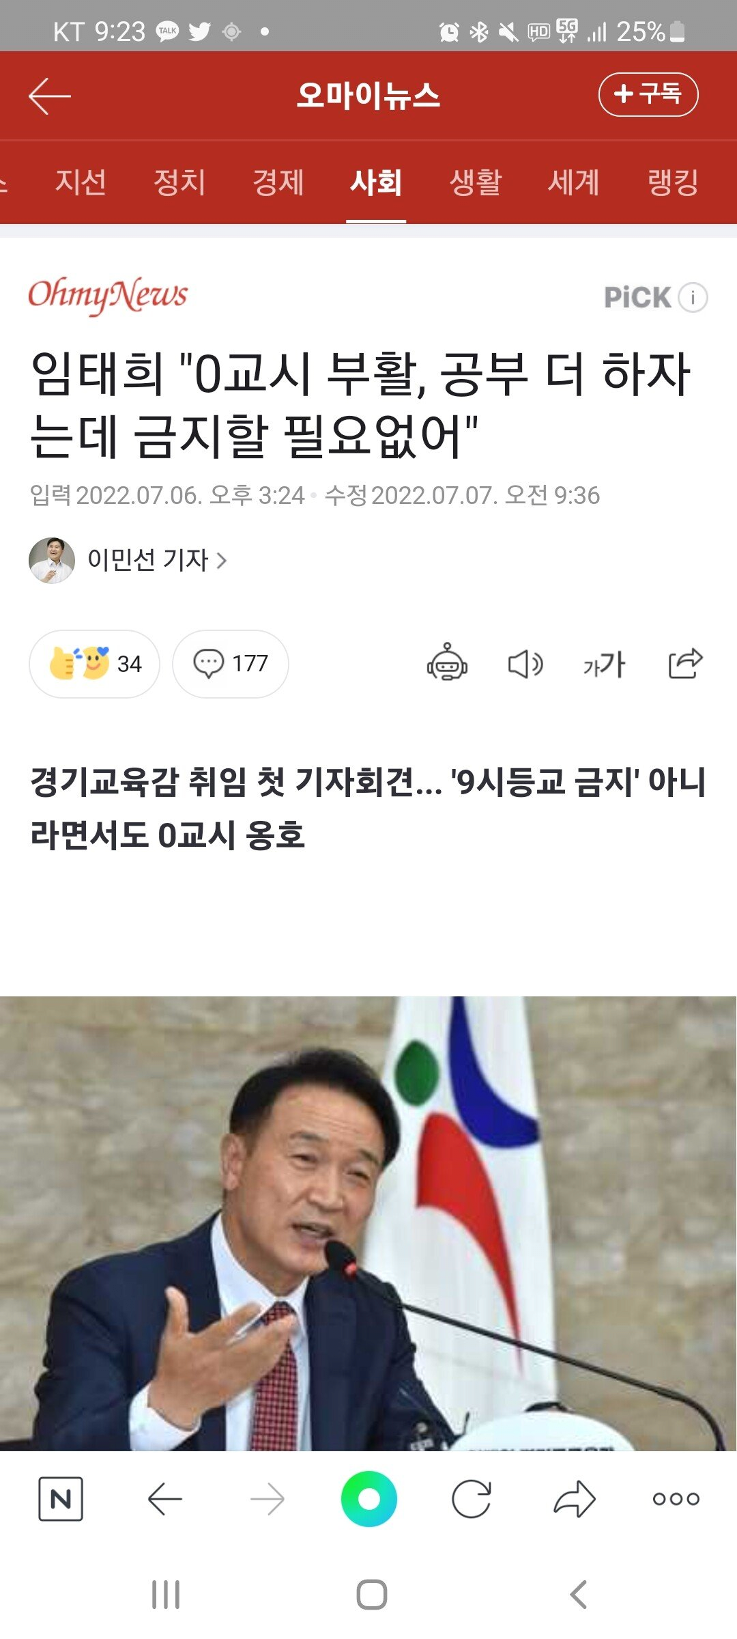
Task: Tap the green circle search button
Action: [369, 1499]
